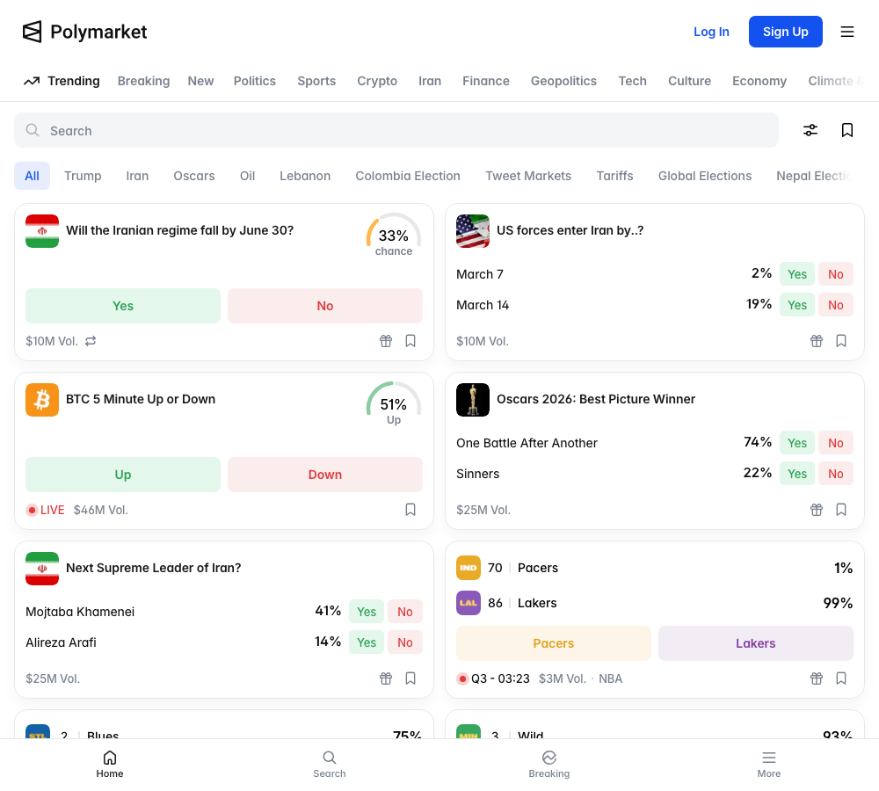Image resolution: width=879 pixels, height=791 pixels.
Task: Click the Search input field
Action: tap(396, 129)
